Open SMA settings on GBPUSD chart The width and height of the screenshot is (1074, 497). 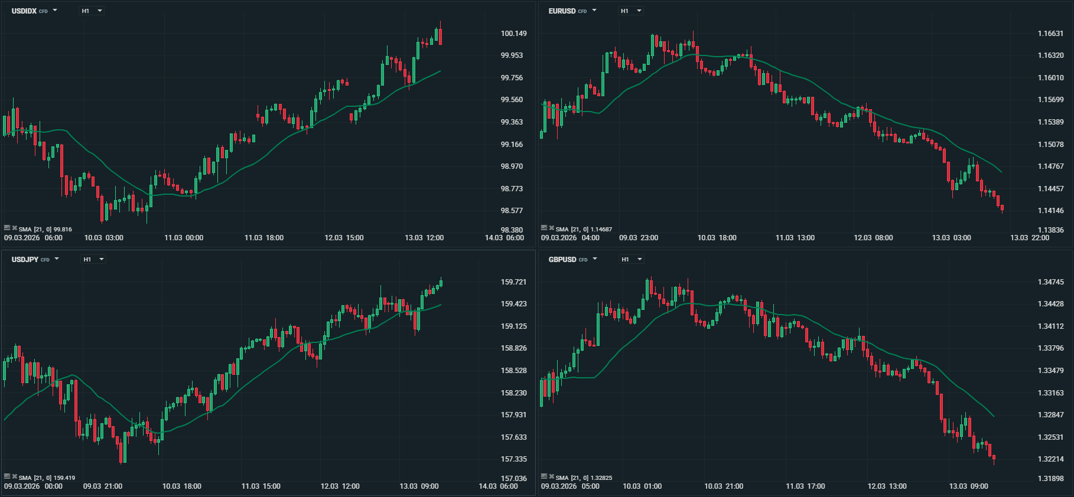544,476
